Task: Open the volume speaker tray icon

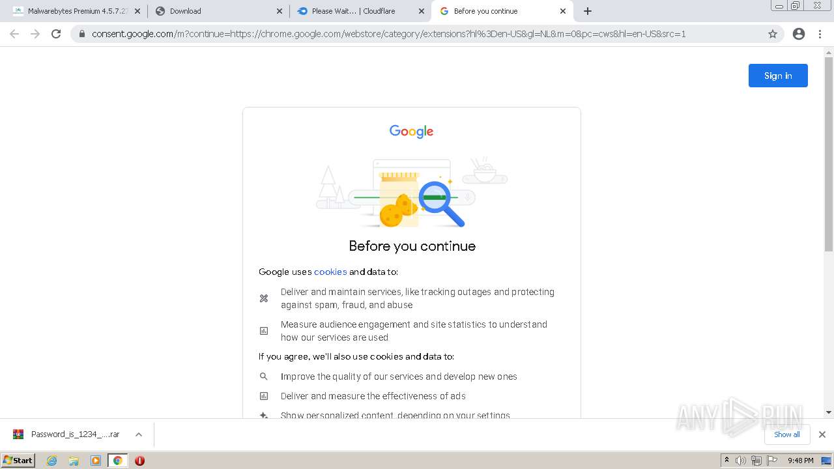Action: click(741, 461)
